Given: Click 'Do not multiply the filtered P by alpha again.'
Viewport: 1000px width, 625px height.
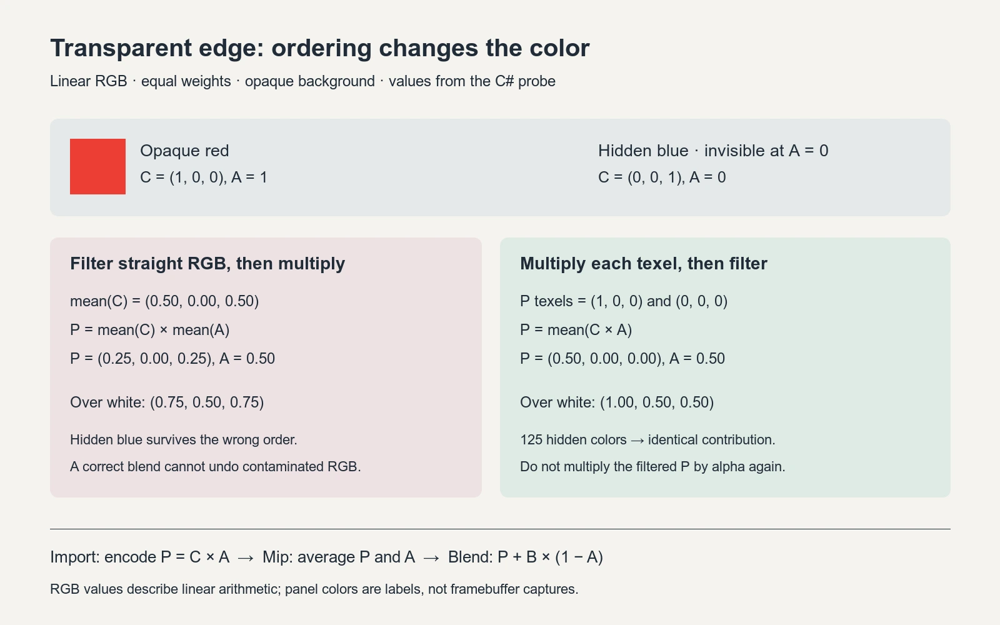Looking at the screenshot, I should [x=652, y=467].
